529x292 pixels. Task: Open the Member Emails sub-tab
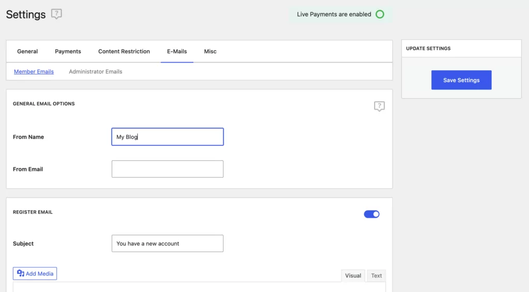point(34,71)
